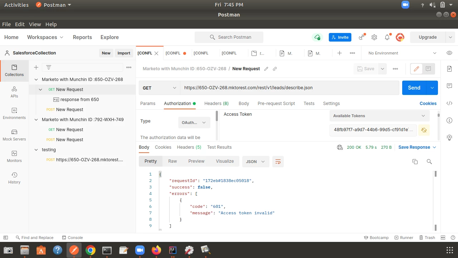Open the Upgrade dropdown arrow
This screenshot has height=258, width=458.
click(450, 37)
